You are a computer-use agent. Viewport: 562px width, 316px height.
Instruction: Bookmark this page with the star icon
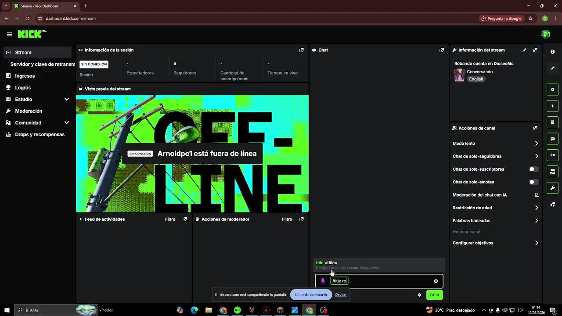pos(530,18)
